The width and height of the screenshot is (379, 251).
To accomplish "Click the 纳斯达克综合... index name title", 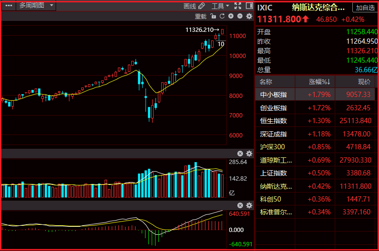I will click(318, 8).
